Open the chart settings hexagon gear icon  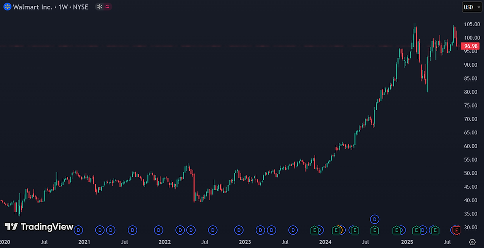click(x=472, y=242)
